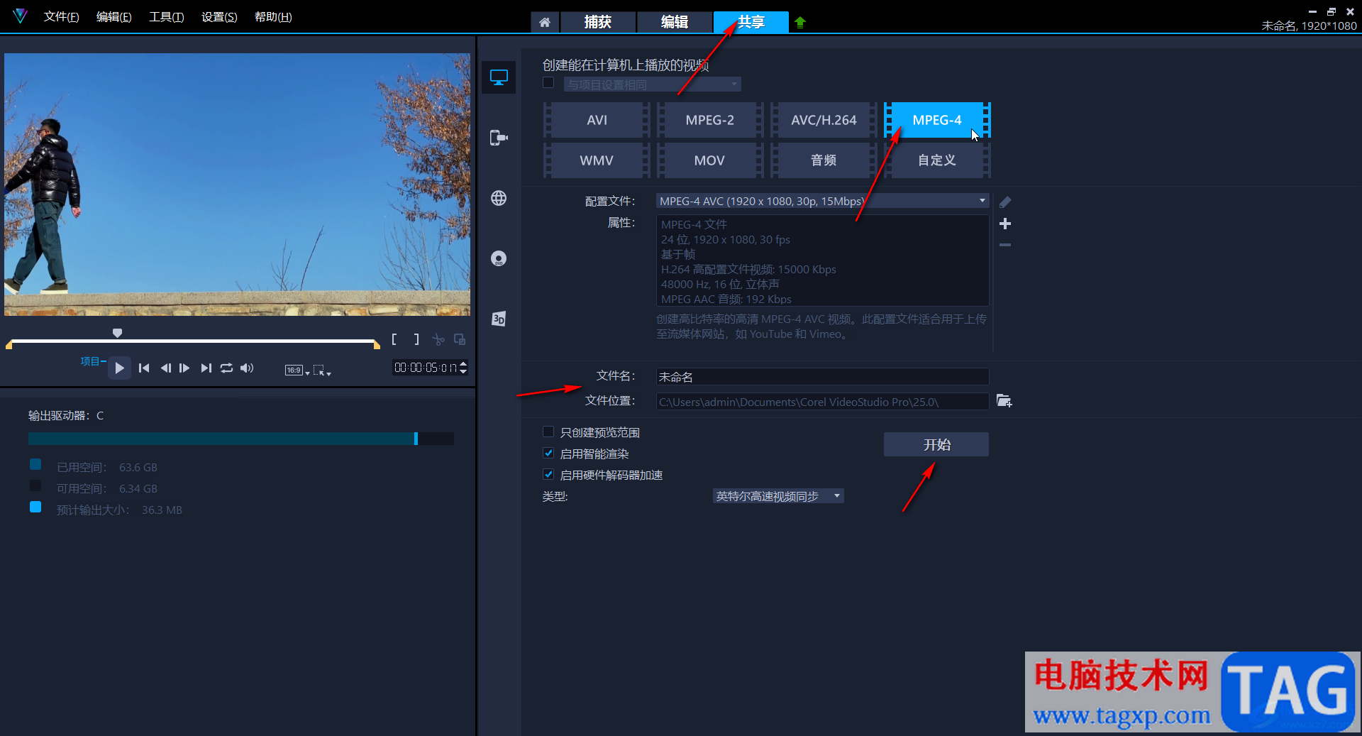
Task: Click the add profile plus icon
Action: click(1005, 224)
